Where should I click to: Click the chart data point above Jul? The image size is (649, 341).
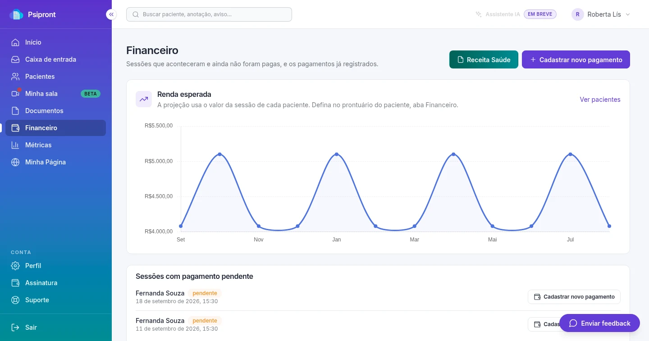pyautogui.click(x=571, y=155)
